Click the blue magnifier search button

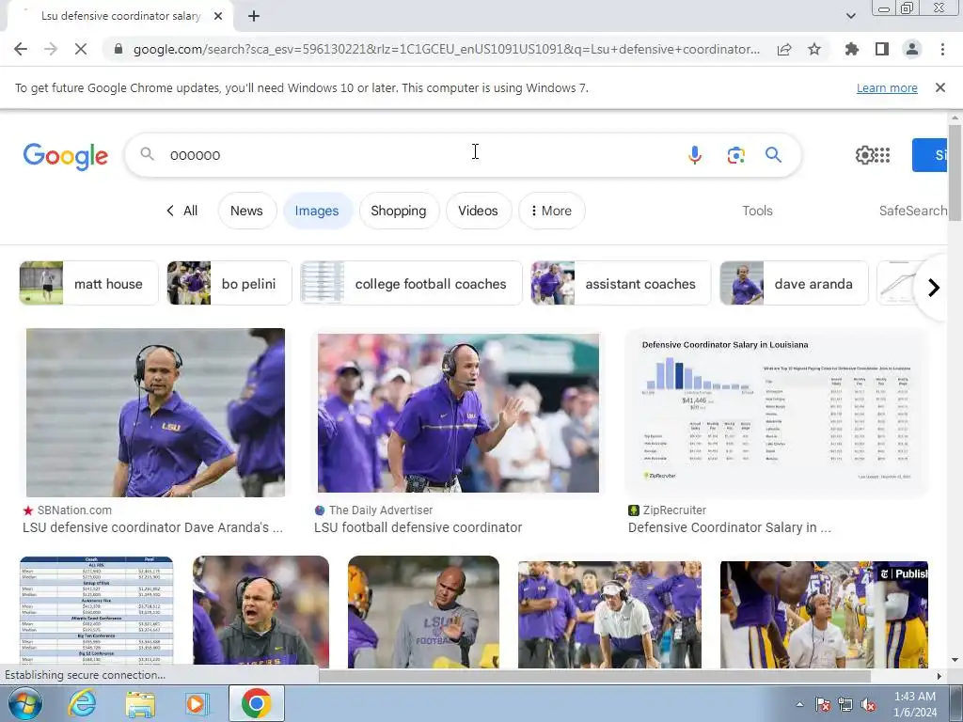click(x=773, y=155)
